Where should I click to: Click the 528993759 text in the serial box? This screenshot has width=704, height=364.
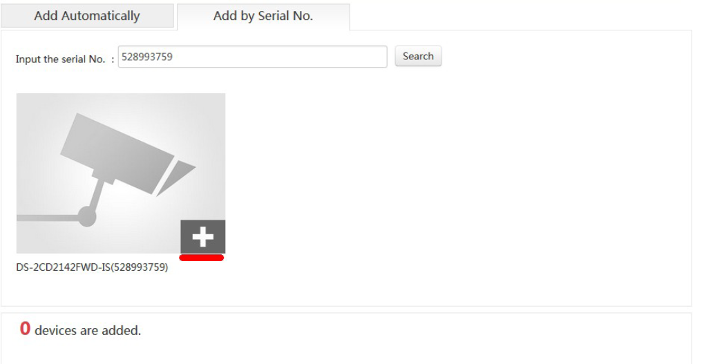pos(147,57)
